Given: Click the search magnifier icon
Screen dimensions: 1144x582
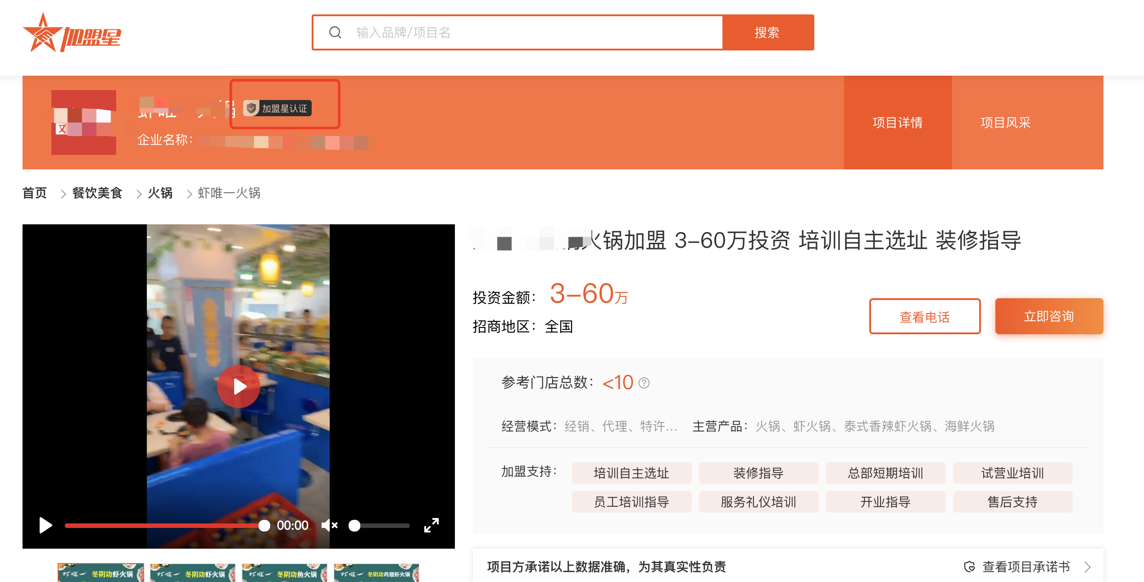Looking at the screenshot, I should tap(335, 32).
